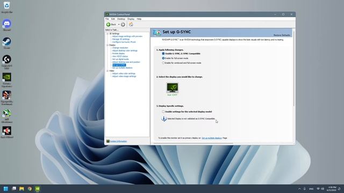Open File Explorer from the taskbar
The width and height of the screenshot is (344, 193).
(21, 189)
